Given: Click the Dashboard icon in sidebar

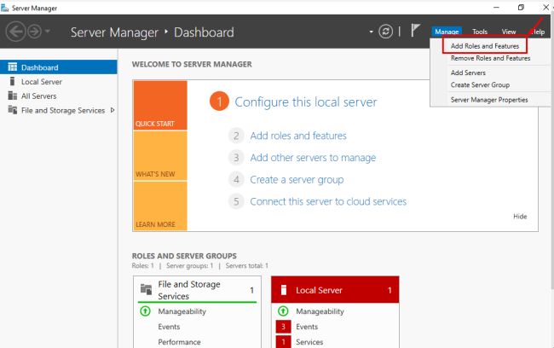Looking at the screenshot, I should [x=13, y=67].
